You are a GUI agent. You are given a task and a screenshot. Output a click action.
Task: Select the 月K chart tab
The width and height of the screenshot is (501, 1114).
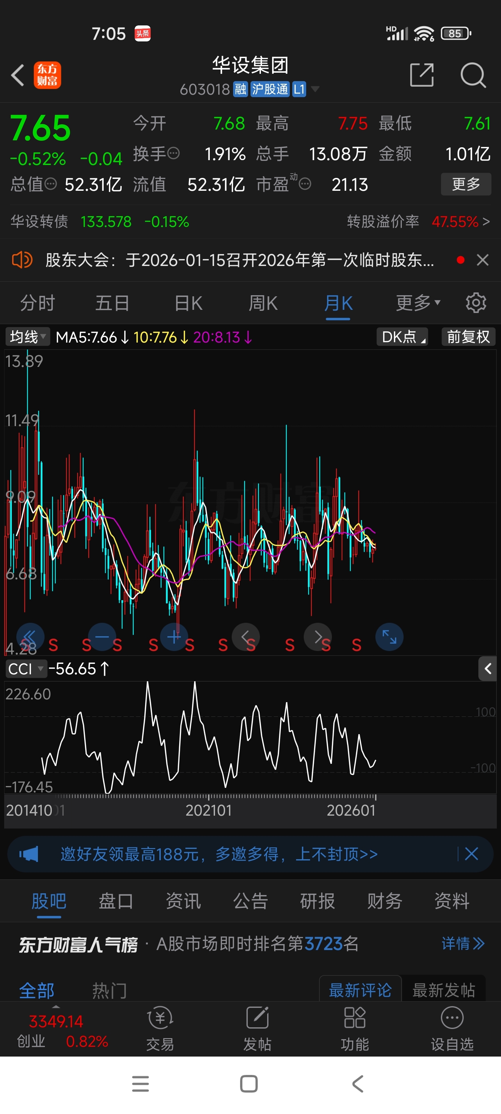338,303
